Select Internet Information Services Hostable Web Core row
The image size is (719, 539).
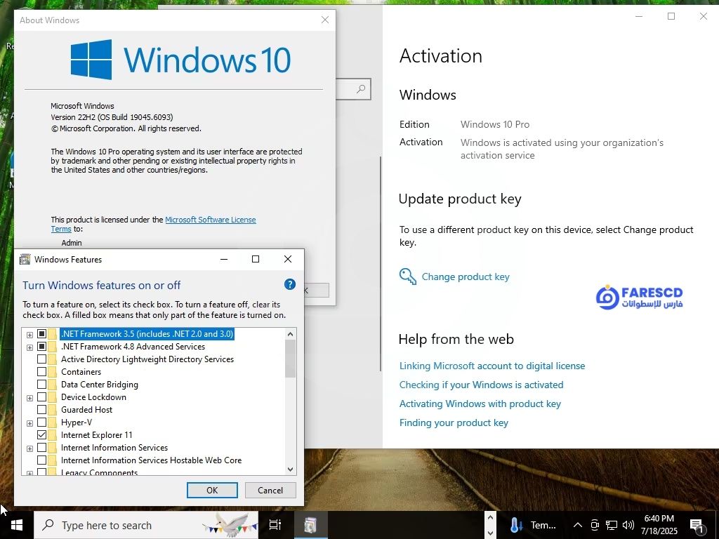click(152, 460)
